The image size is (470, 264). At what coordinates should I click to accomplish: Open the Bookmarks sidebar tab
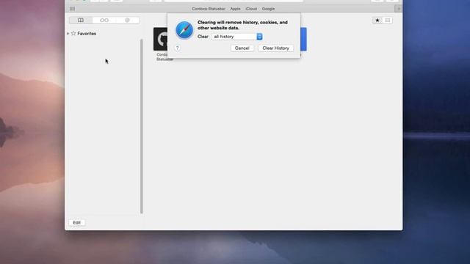pyautogui.click(x=81, y=20)
